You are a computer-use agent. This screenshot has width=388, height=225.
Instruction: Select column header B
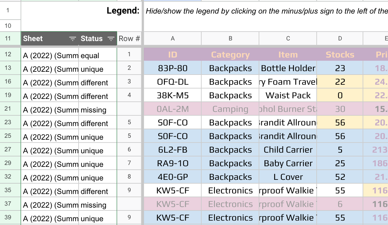point(230,38)
